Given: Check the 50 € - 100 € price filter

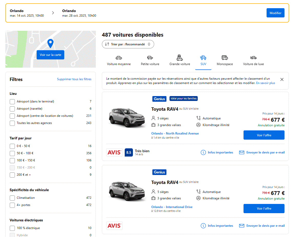Looking at the screenshot, I should pyautogui.click(x=12, y=153).
